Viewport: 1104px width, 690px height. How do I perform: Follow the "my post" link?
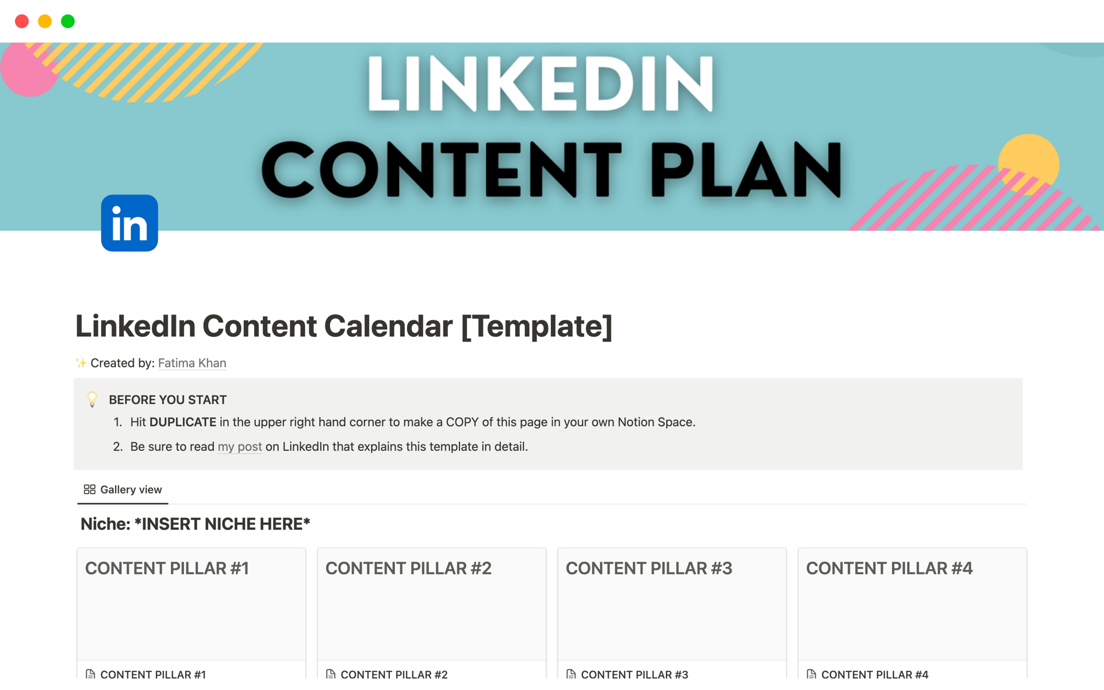pos(240,447)
